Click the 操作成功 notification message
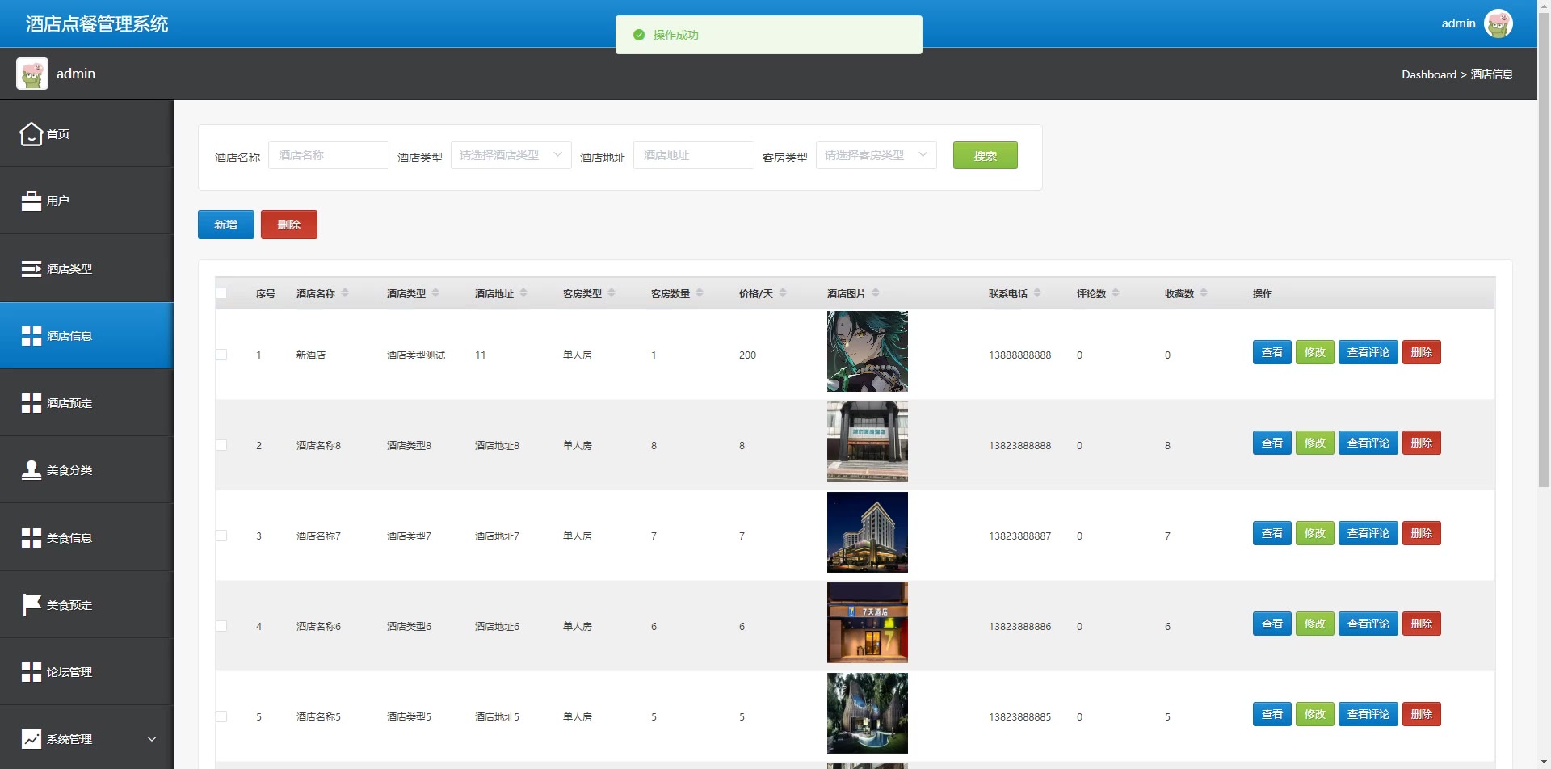This screenshot has width=1551, height=769. coord(769,35)
